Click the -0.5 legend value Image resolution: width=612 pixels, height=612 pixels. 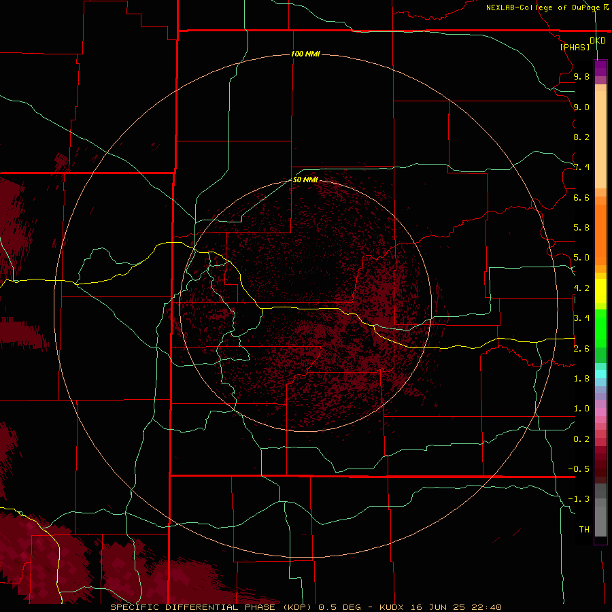tap(579, 469)
